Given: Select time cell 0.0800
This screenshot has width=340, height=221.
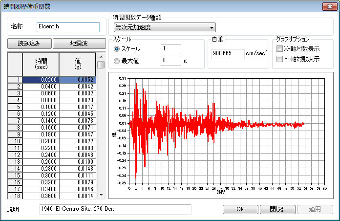Looking at the screenshot, I should [x=41, y=100].
